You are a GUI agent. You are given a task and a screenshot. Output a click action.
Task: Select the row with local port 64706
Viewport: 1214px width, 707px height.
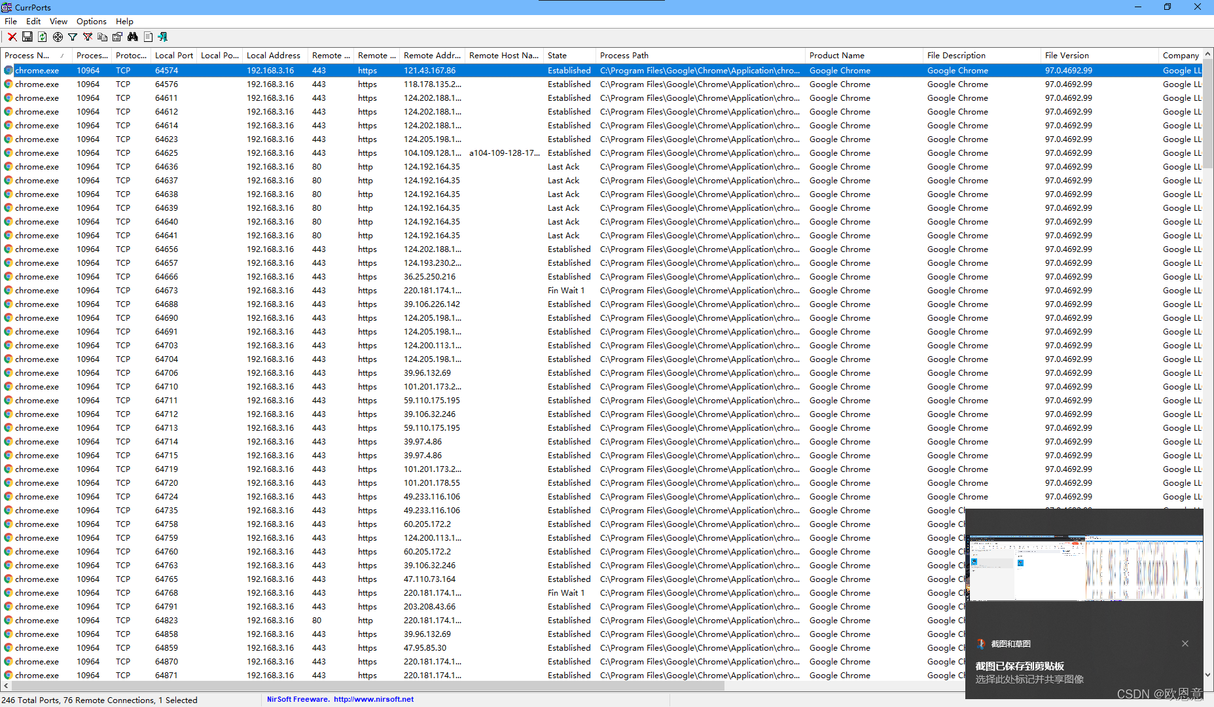(x=601, y=373)
